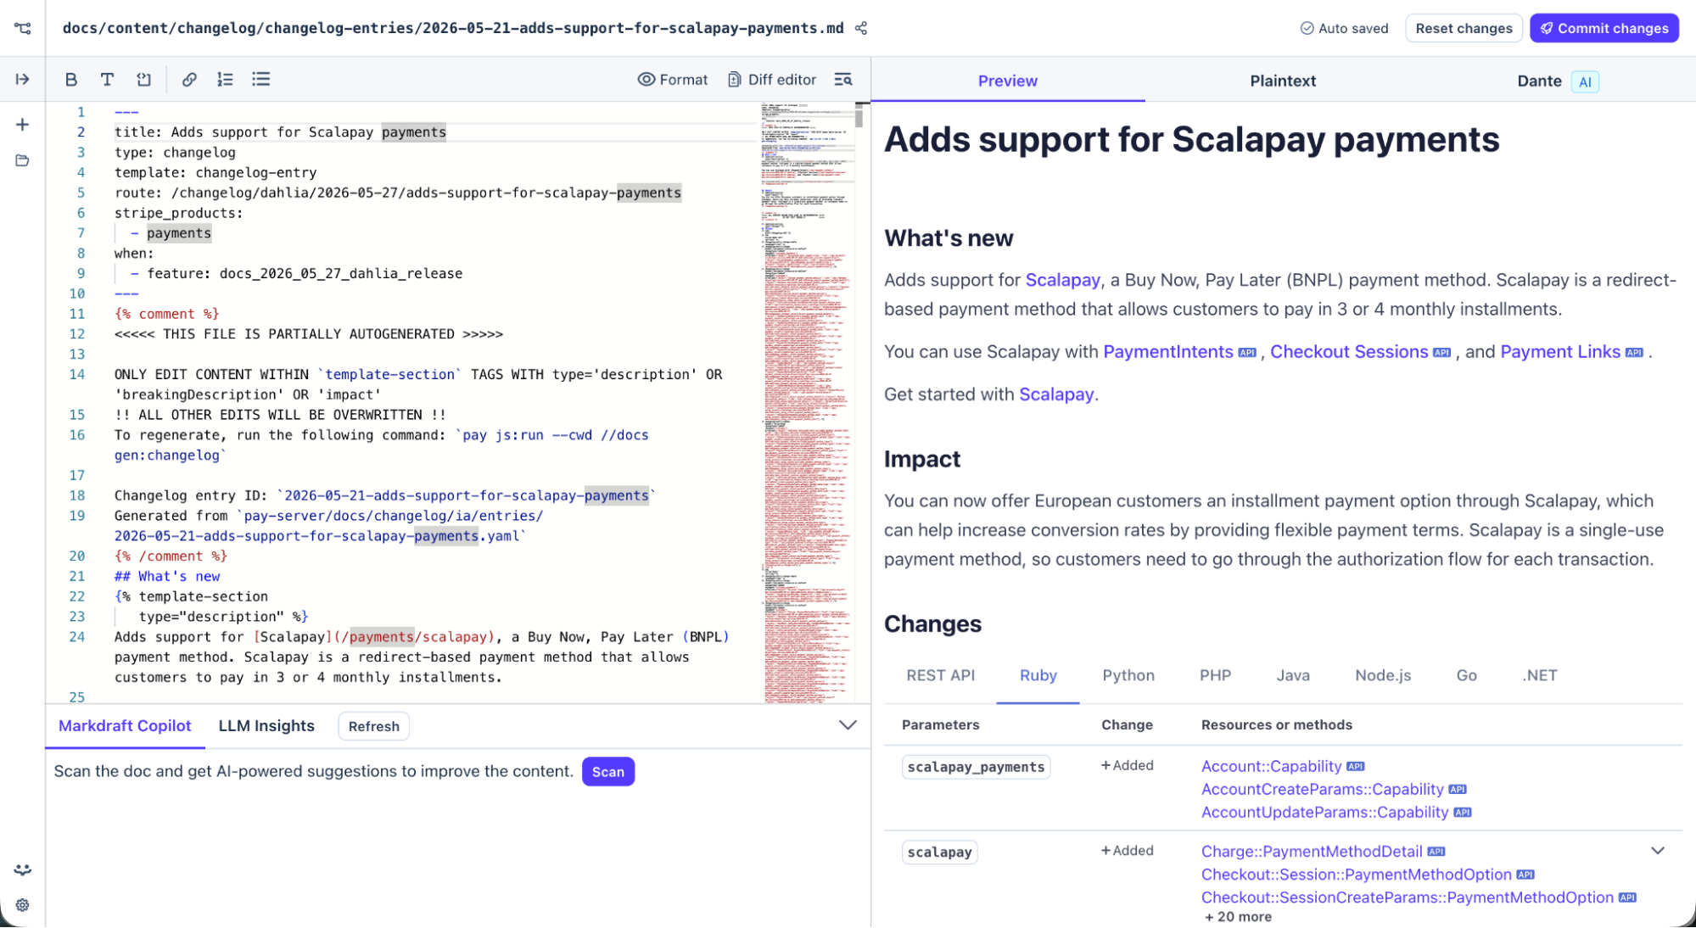Image resolution: width=1696 pixels, height=928 pixels.
Task: Open the folder icon in the left sidebar
Action: 23,160
